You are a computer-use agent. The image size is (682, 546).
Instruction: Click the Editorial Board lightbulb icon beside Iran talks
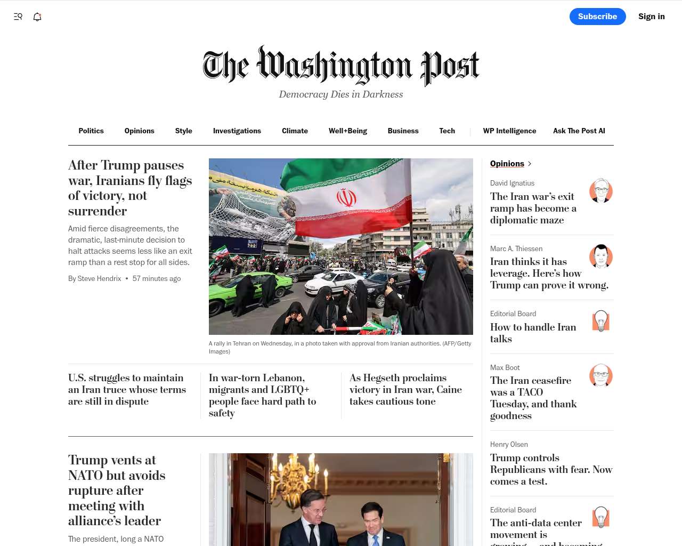coord(601,321)
